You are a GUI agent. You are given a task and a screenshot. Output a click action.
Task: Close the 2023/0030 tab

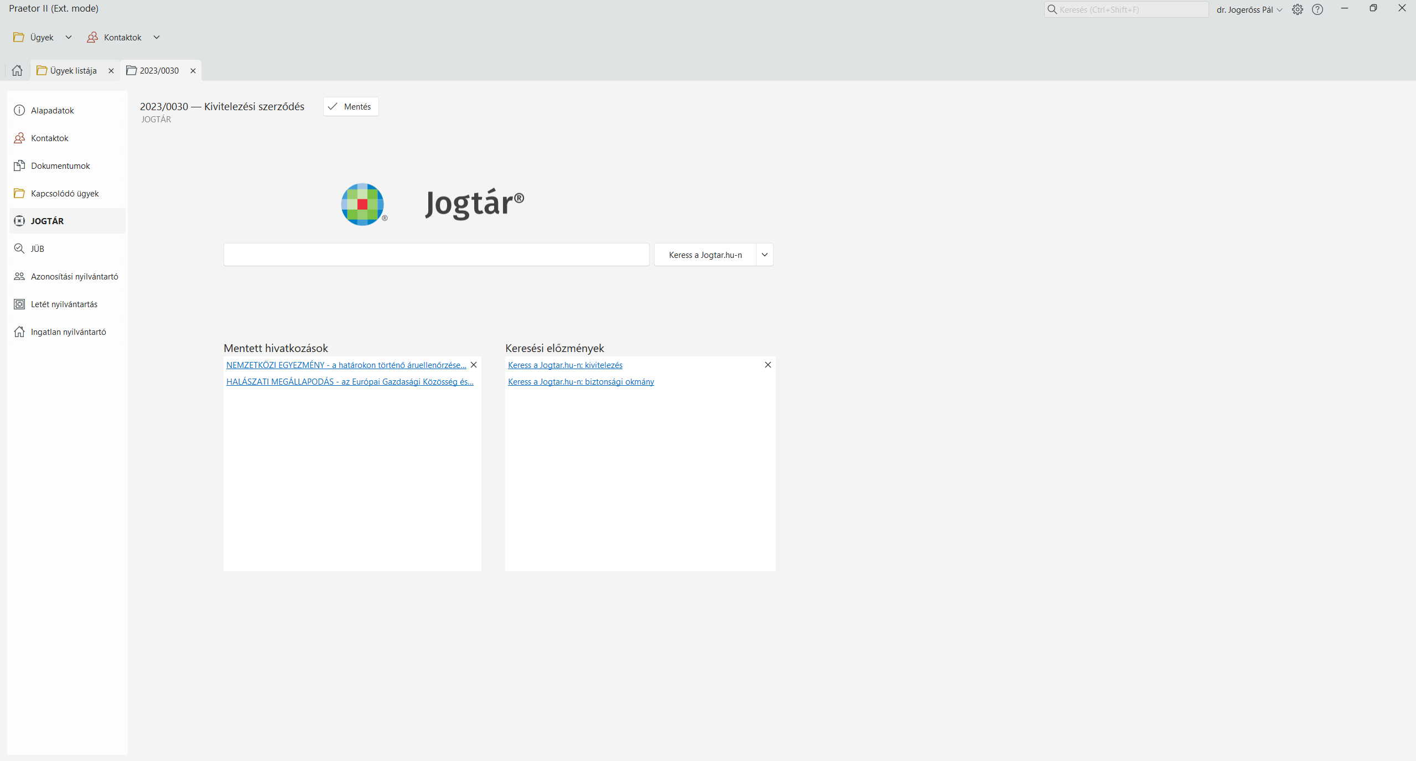pos(193,70)
